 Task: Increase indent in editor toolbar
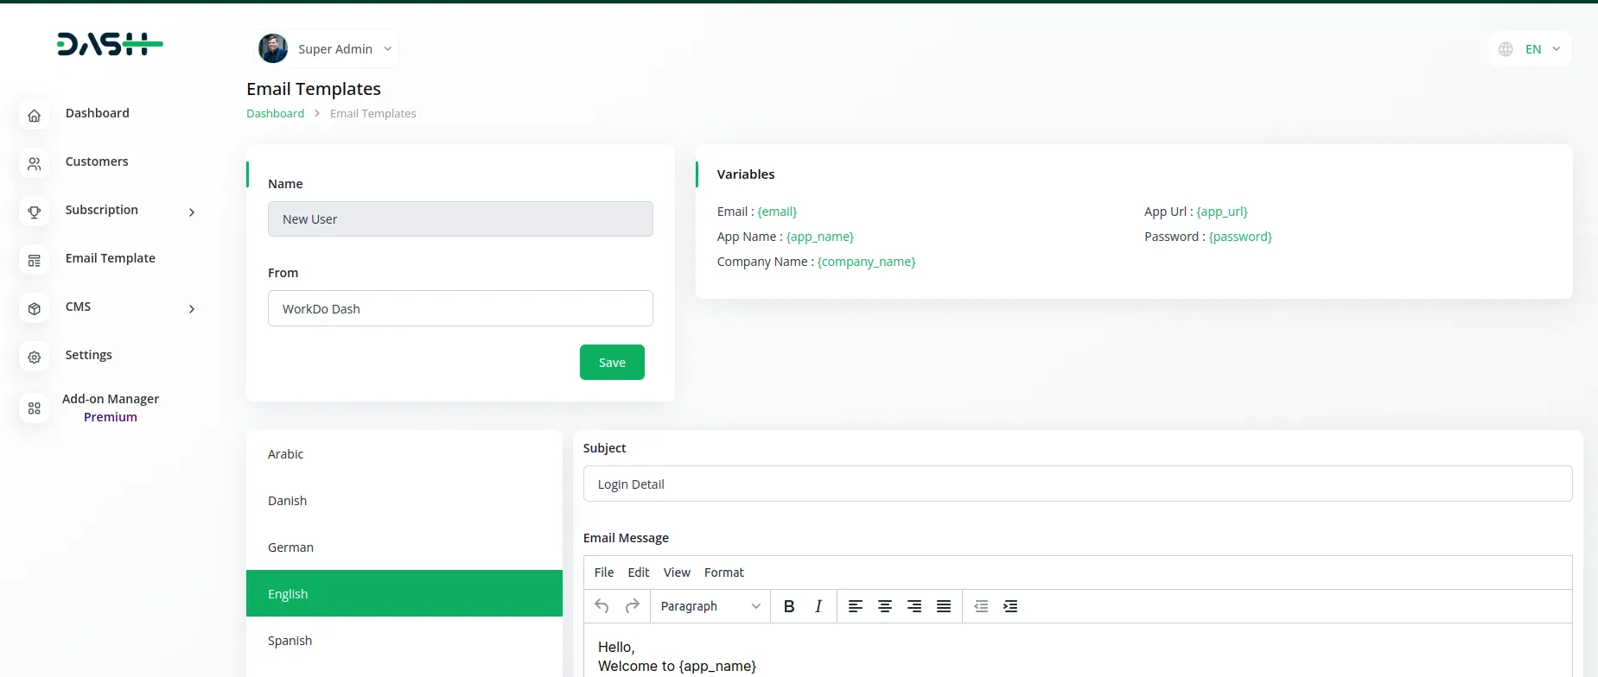coord(1010,606)
